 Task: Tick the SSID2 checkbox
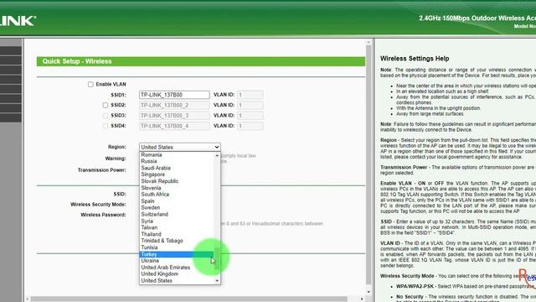click(106, 105)
